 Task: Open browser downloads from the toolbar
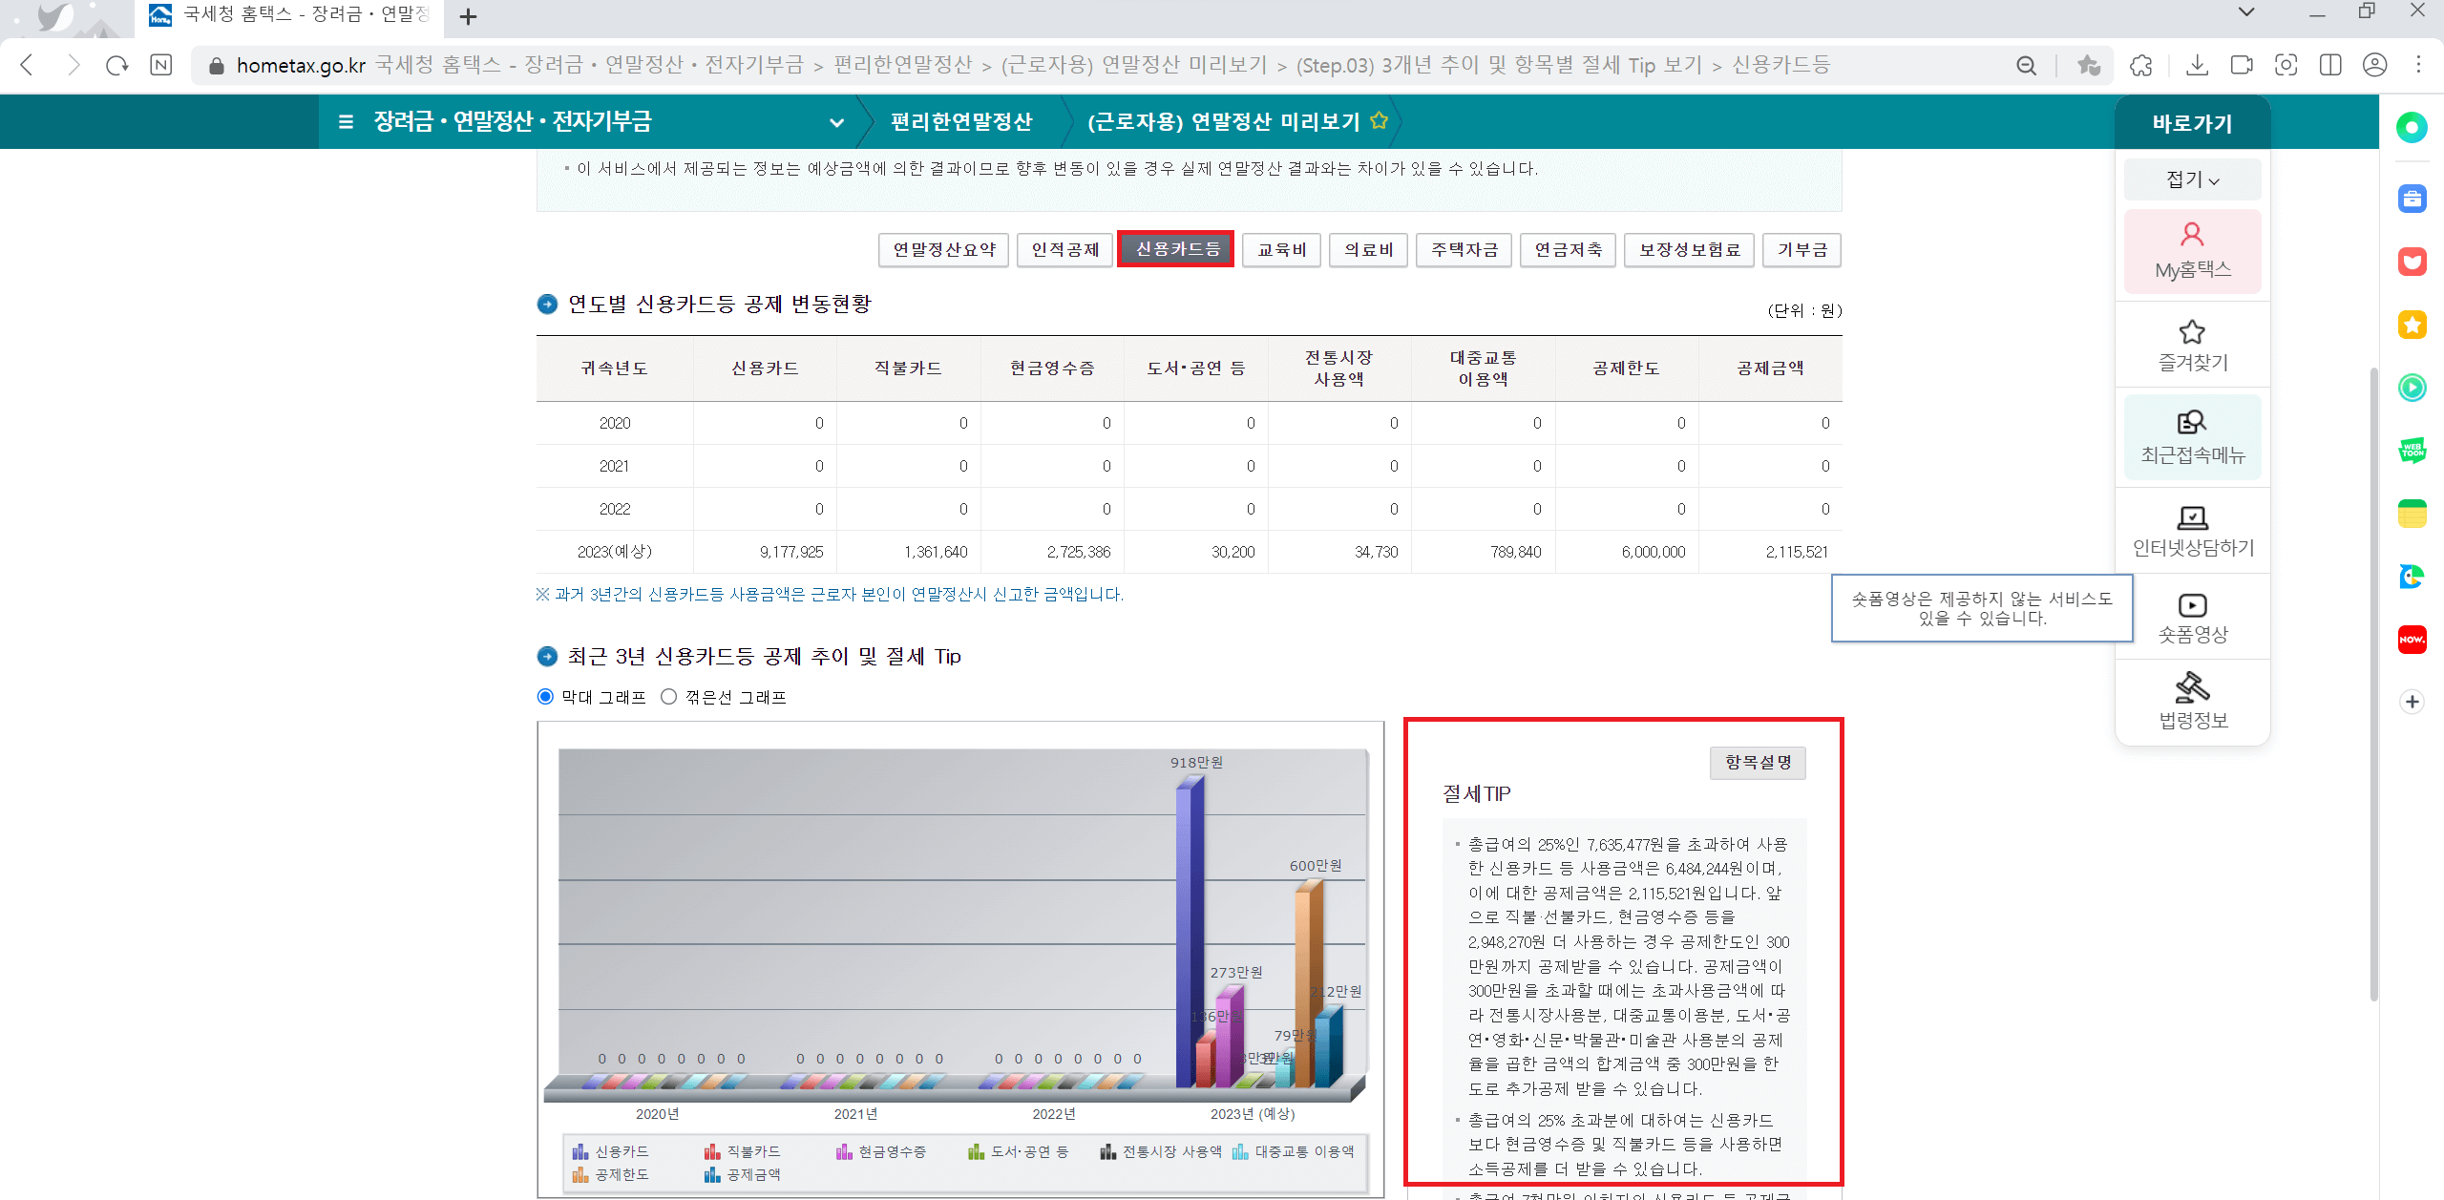point(2198,65)
